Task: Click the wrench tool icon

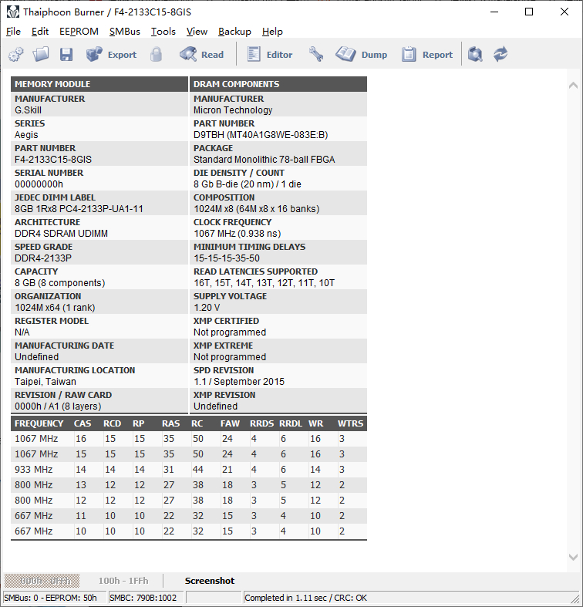Action: [x=316, y=55]
